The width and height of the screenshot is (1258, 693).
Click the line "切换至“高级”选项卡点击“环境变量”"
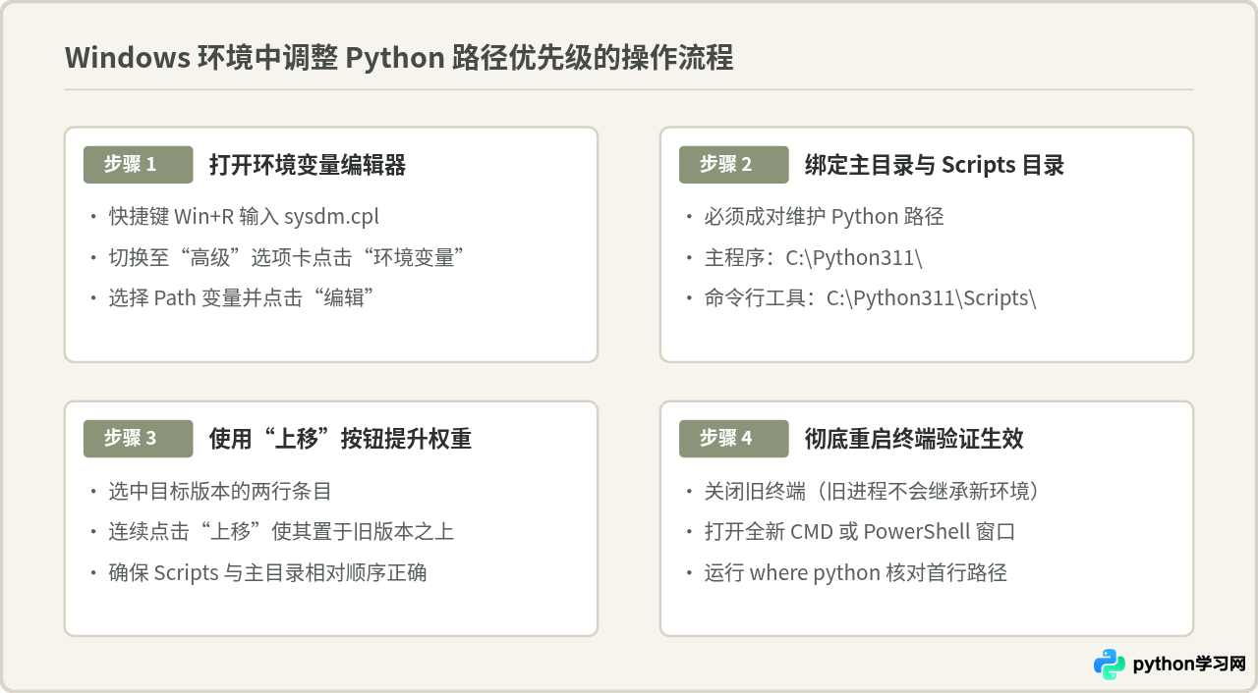(286, 257)
